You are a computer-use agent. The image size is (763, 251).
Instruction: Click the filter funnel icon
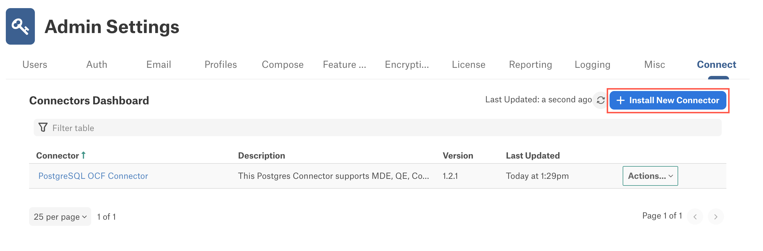tap(43, 128)
